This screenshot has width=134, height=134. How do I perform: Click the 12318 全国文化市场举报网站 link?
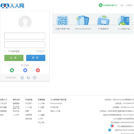click(x=124, y=119)
